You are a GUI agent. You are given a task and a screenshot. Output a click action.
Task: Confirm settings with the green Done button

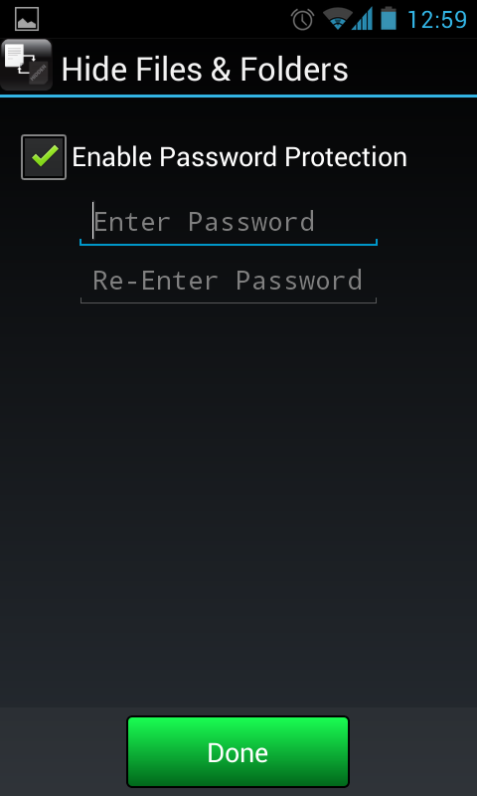click(x=238, y=751)
